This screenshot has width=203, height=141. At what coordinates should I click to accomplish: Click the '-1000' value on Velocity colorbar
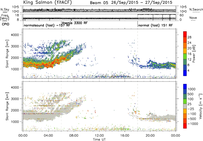coord(193,124)
